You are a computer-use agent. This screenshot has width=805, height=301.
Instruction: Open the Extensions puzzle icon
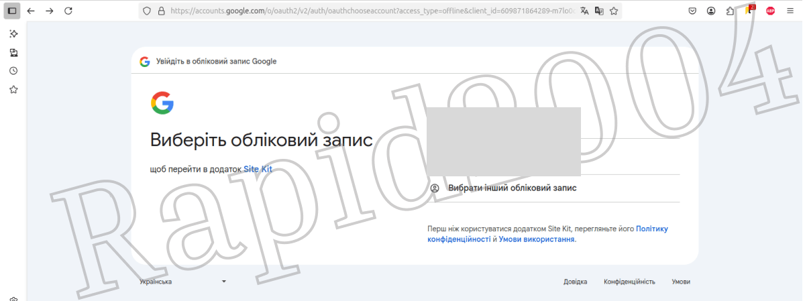[730, 11]
